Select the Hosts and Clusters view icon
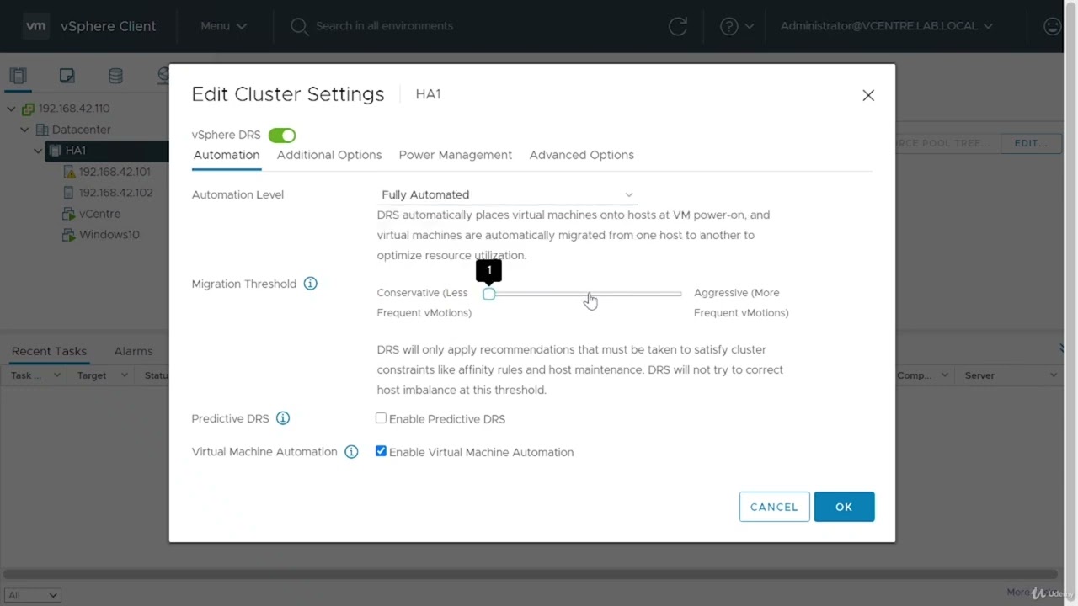The image size is (1078, 606). [18, 76]
